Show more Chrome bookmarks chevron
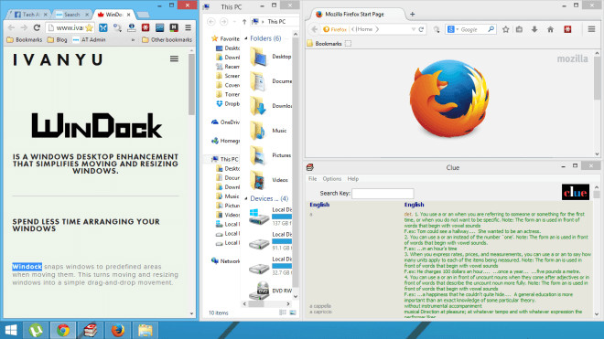 (x=134, y=39)
